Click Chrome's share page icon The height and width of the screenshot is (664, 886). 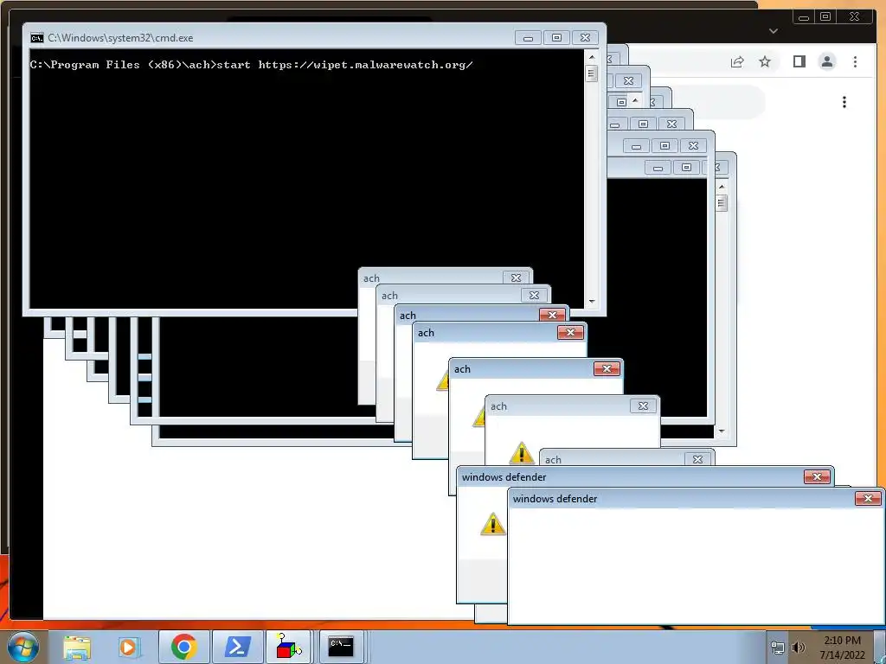[x=737, y=61]
